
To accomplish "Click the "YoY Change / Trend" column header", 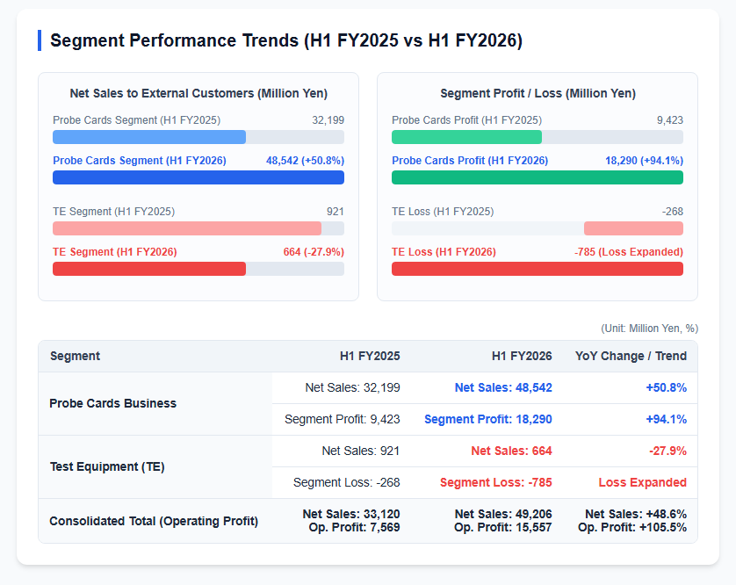I will click(x=631, y=357).
